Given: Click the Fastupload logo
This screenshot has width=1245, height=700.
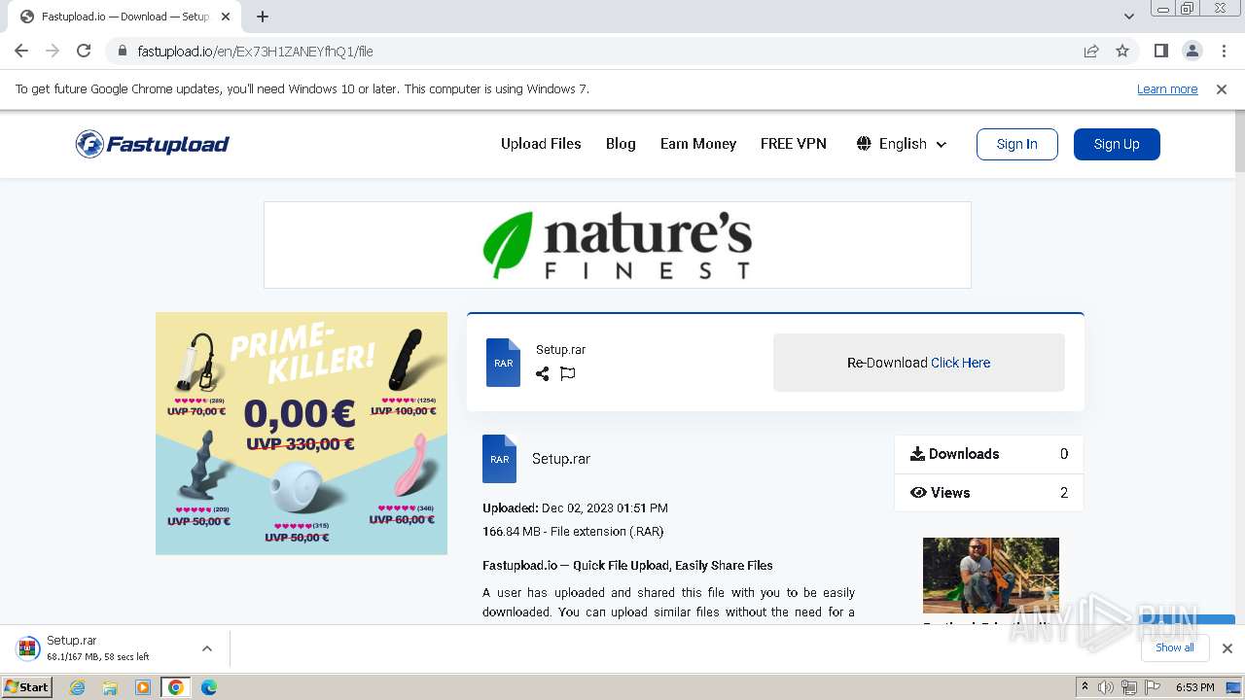Looking at the screenshot, I should 153,144.
